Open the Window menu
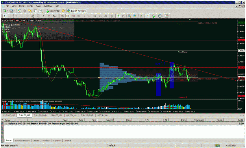Image resolution: width=246 pixels, height=148 pixels. [48, 6]
